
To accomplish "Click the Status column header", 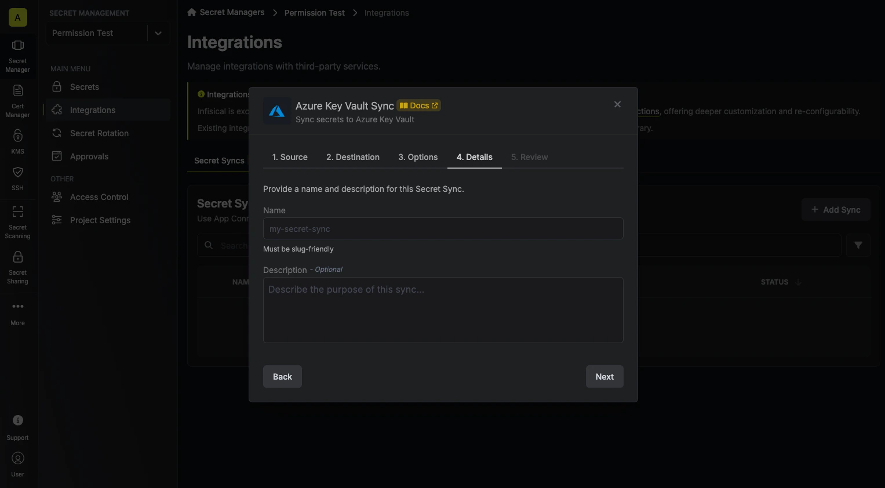I will click(x=774, y=282).
